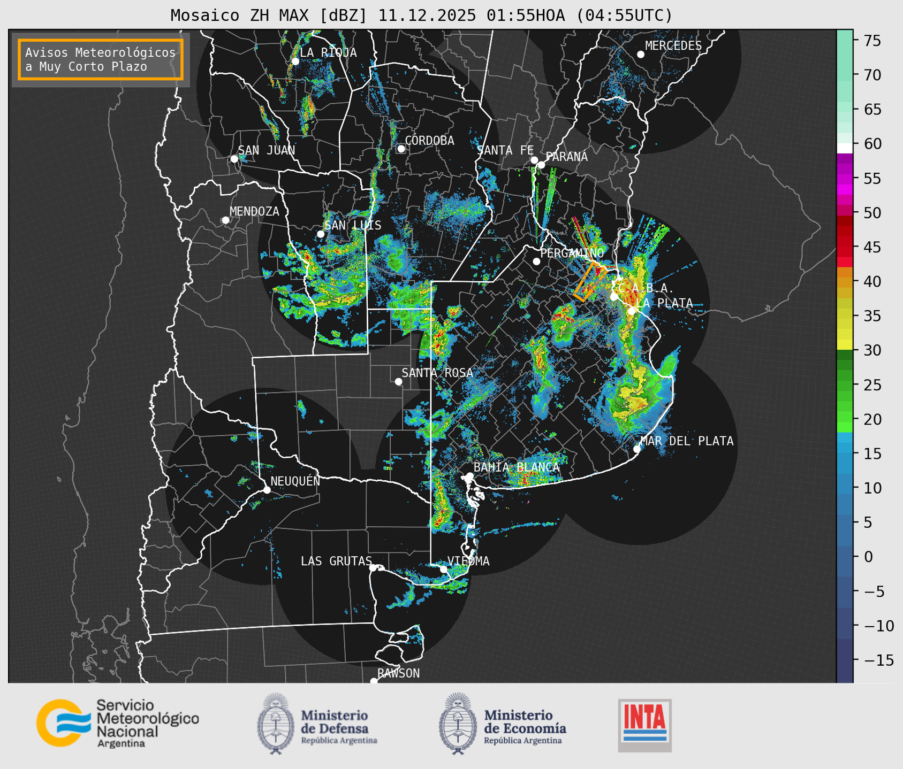903x769 pixels.
Task: Click the BAHÍA BLANCA marker dot
Action: (469, 476)
